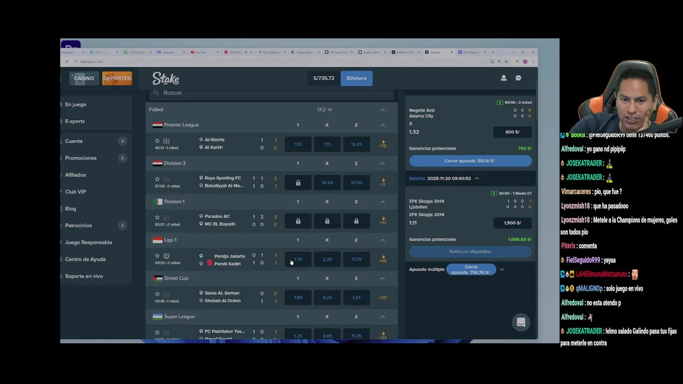Image resolution: width=683 pixels, height=384 pixels.
Task: Click locked home odds for Paradou AC match
Action: coord(298,221)
